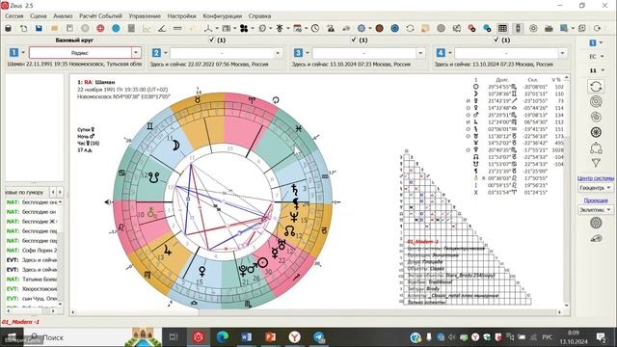Click the blue ring toolbar icon
617x347 pixels.
click(x=394, y=28)
